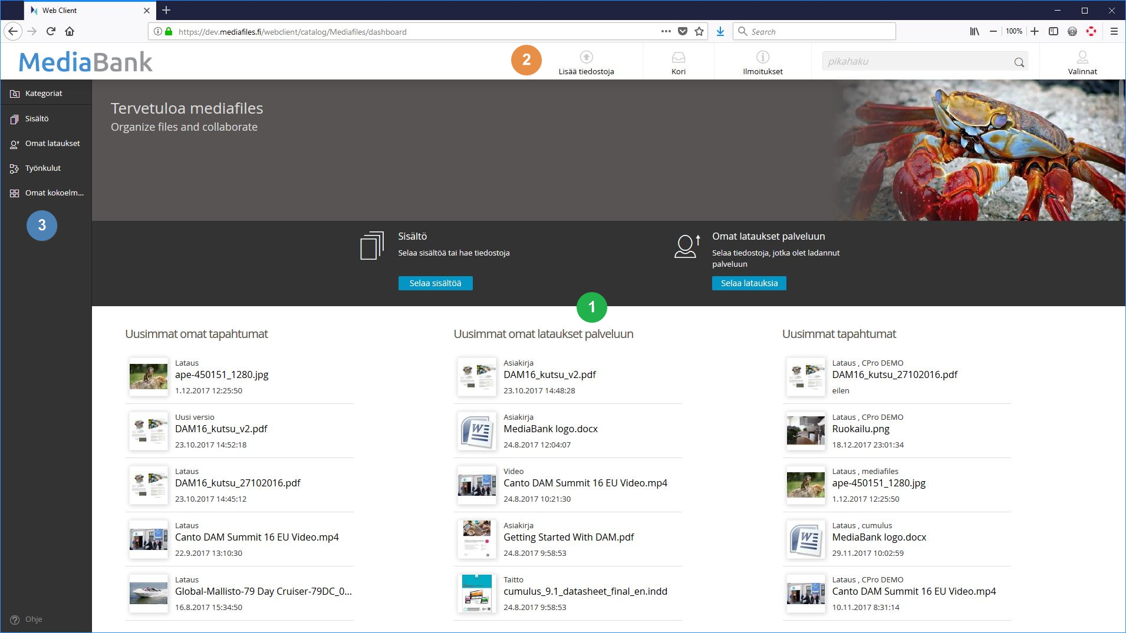Open Omat kokoelmat collections
Screen dimensions: 1126x633
54,193
